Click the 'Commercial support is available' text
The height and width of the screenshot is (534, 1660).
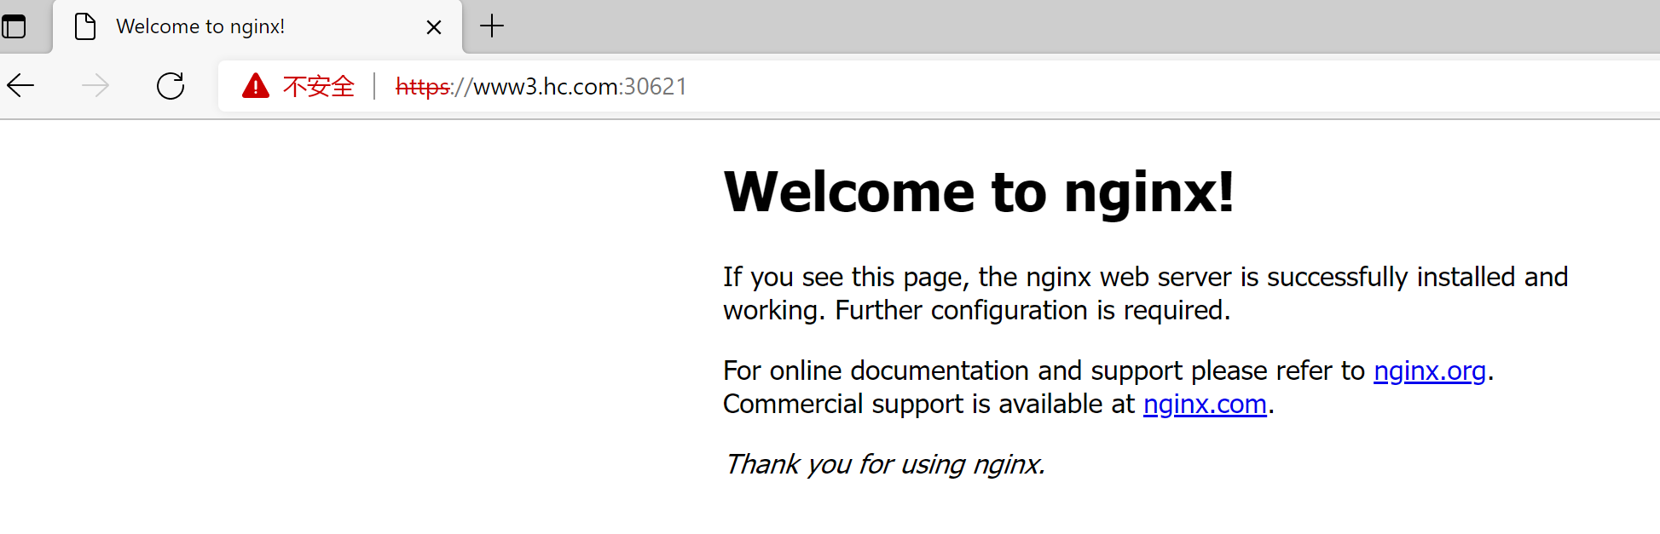click(929, 405)
